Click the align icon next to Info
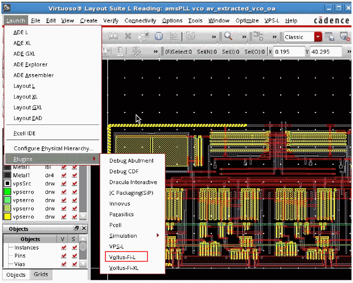 pos(174,36)
